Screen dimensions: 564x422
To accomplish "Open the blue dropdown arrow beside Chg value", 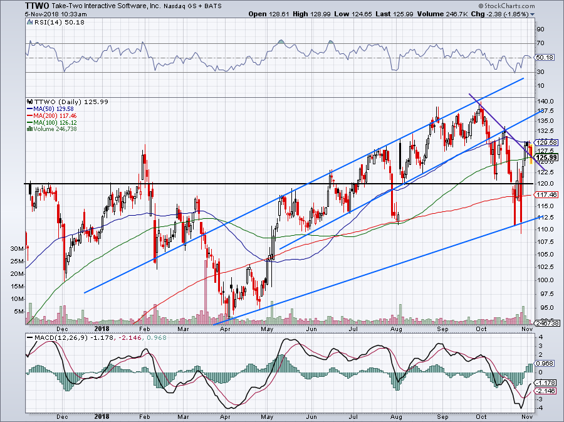I will tap(532, 15).
